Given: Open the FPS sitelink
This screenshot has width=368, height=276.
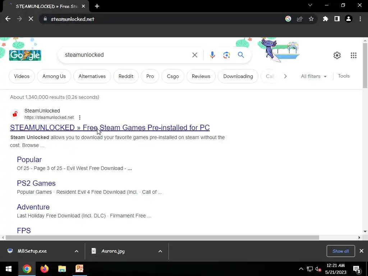Looking at the screenshot, I should (24, 230).
